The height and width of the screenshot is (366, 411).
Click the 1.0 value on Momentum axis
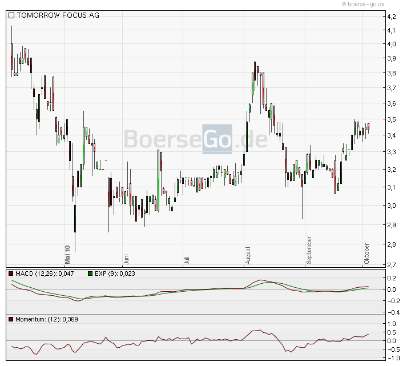(392, 324)
